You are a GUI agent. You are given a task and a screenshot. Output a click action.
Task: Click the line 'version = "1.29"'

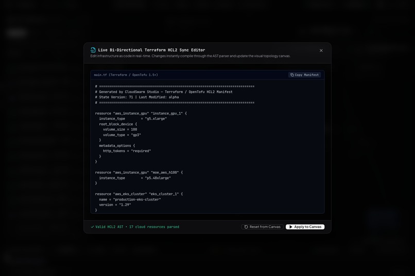115,205
